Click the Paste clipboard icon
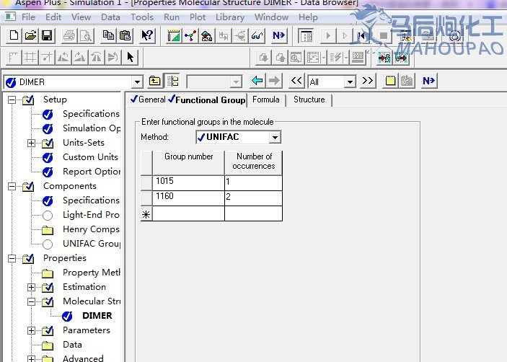This screenshot has width=507, height=362. [125, 35]
